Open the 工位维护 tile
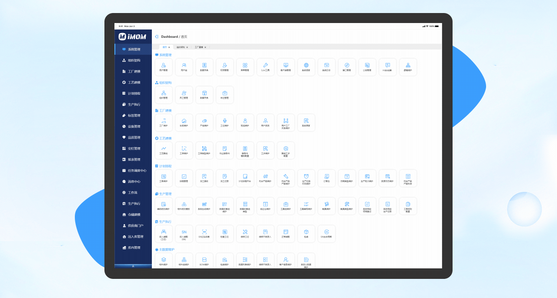 225,123
